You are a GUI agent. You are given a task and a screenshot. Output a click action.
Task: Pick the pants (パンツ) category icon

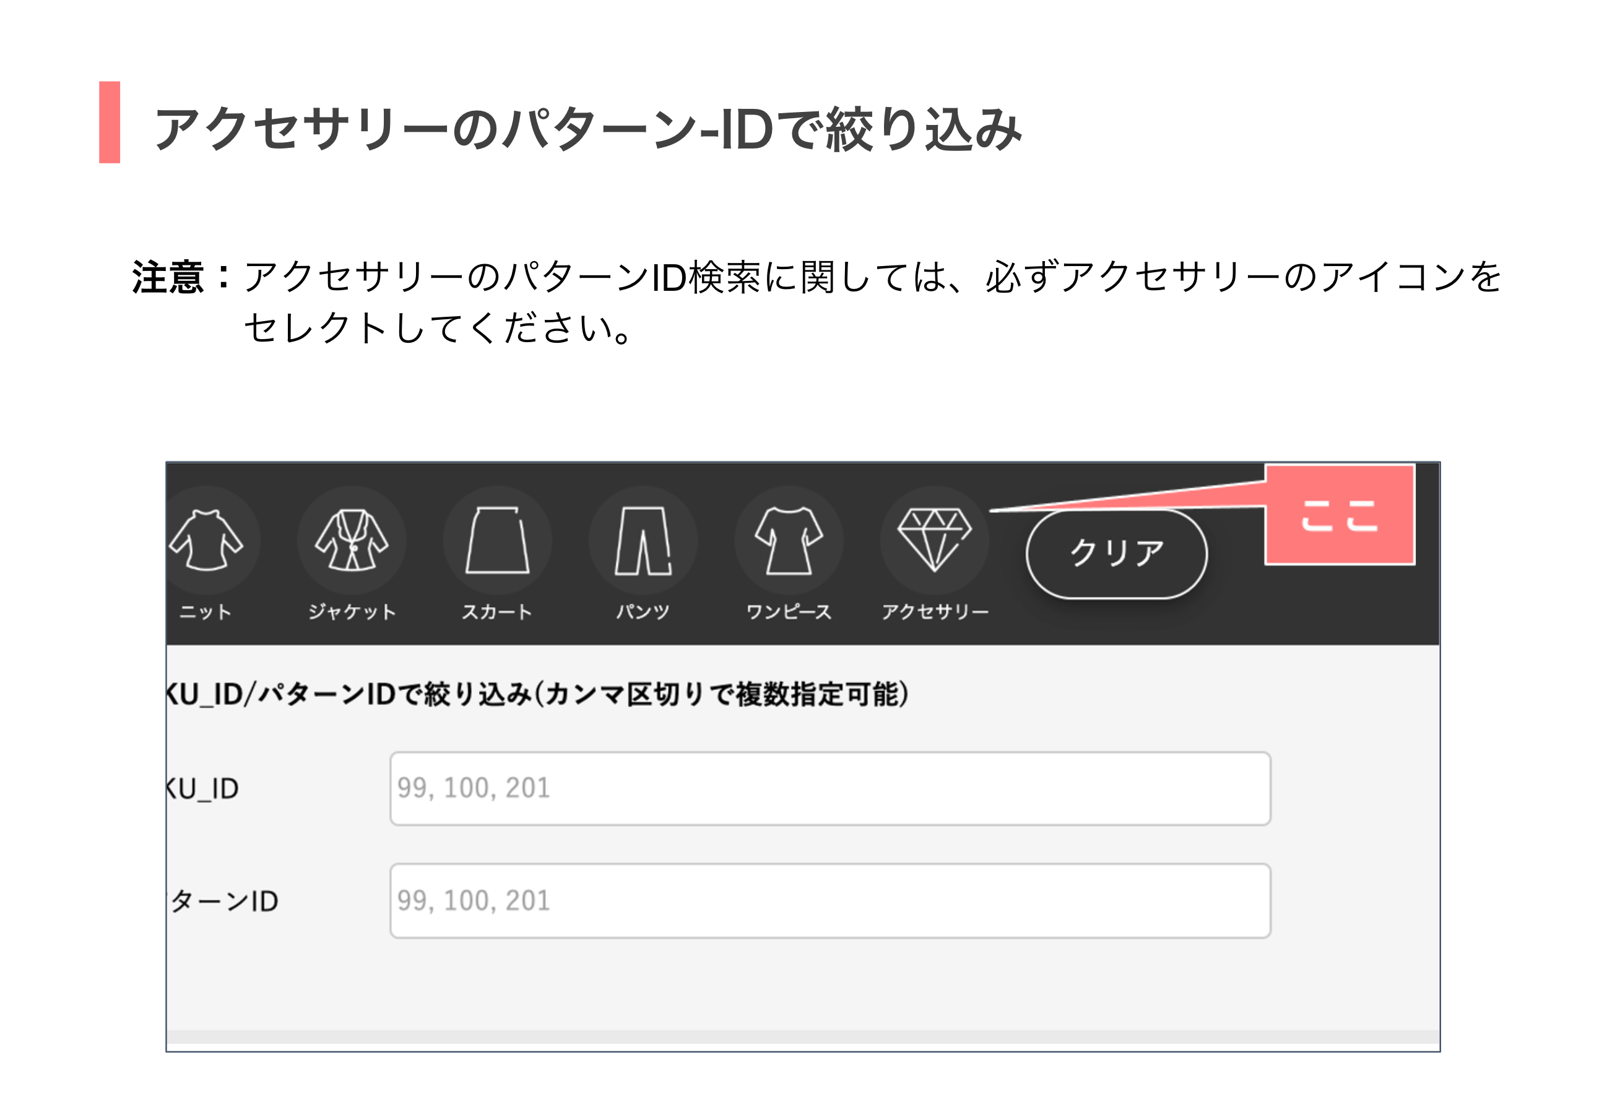643,540
